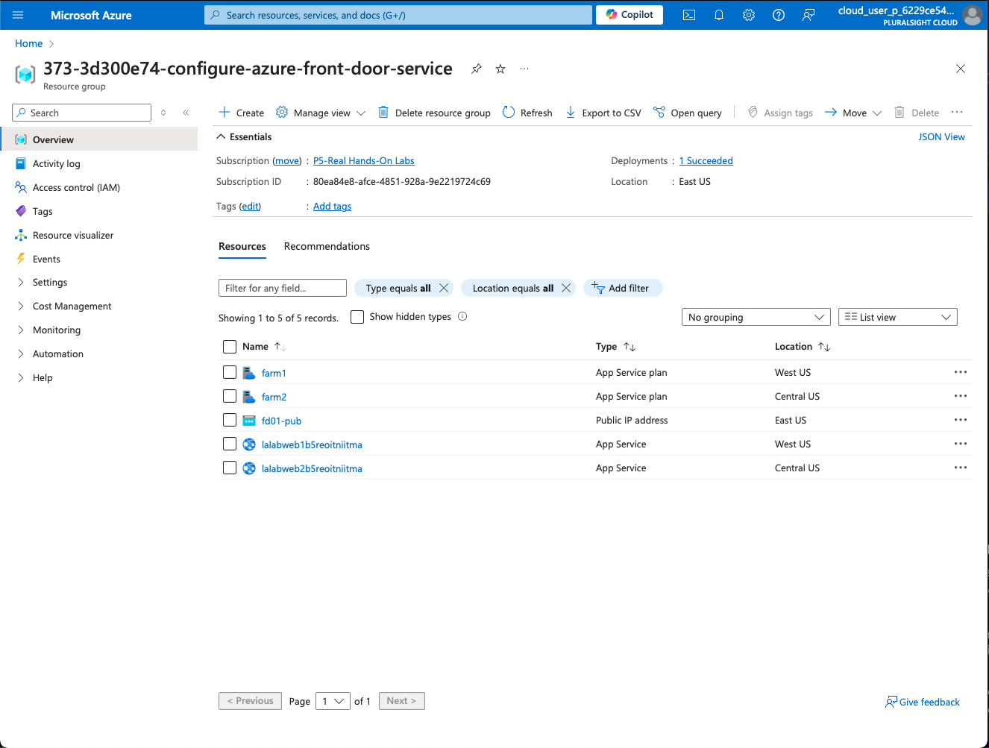Click Delete resource group
The height and width of the screenshot is (748, 989).
click(434, 113)
